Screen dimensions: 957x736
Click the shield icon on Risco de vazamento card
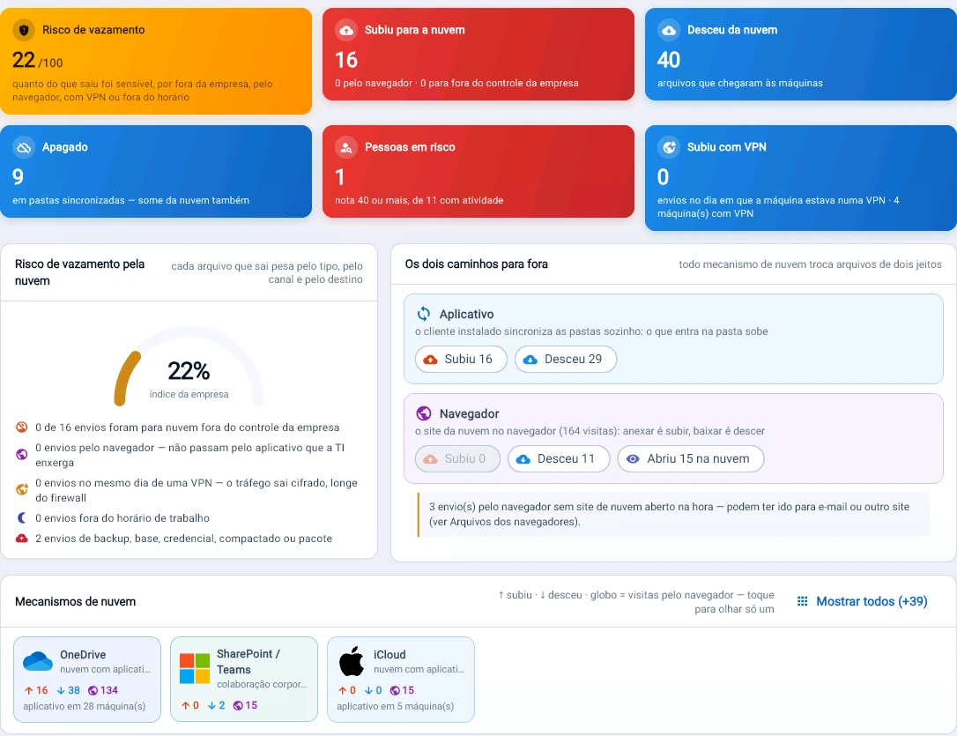click(x=24, y=30)
